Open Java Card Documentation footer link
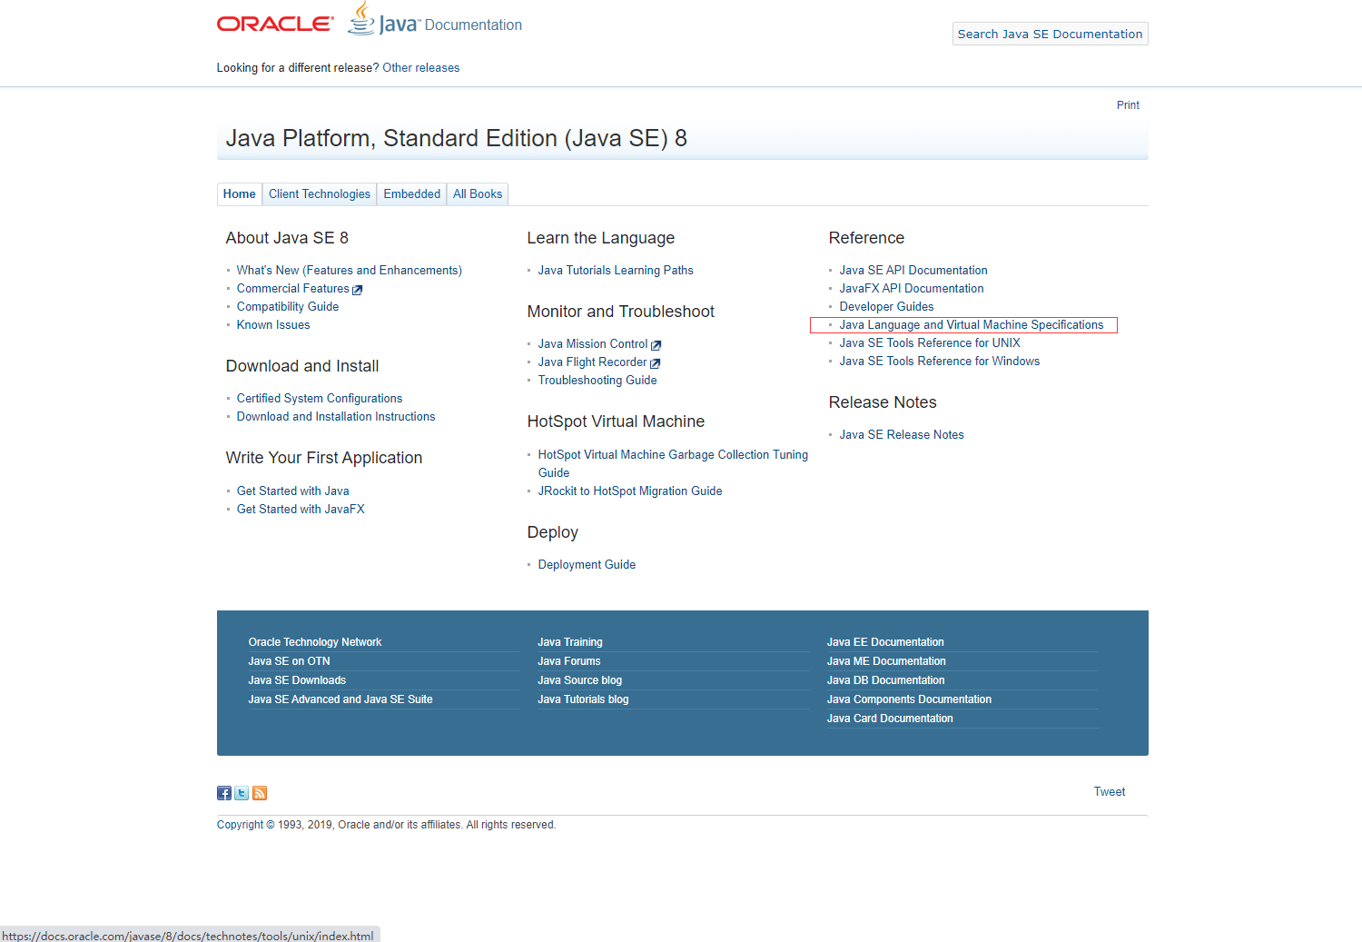 [x=890, y=719]
